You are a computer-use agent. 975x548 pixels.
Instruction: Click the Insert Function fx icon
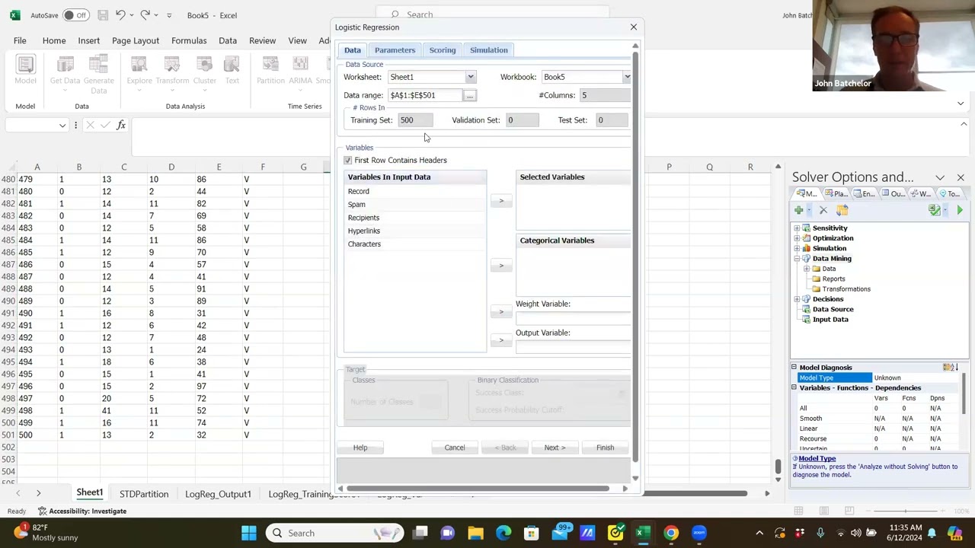[x=121, y=125]
